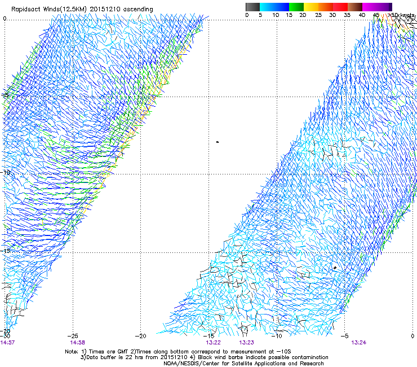Screen dimensions: 417x367
Task: Click the blue 10-15 knots legend segment
Action: pyautogui.click(x=282, y=7)
